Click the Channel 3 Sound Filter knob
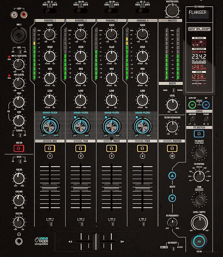Viewport: 223px width, 257px height. (112, 126)
